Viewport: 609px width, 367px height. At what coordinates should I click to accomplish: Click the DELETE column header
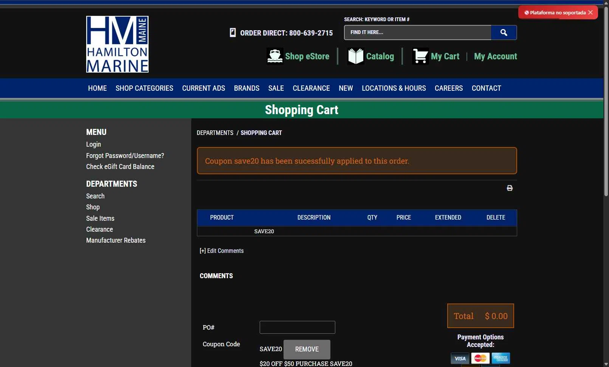pos(496,217)
